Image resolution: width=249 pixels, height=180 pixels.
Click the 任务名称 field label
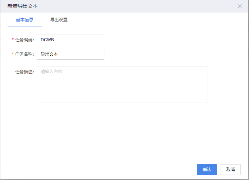pyautogui.click(x=24, y=54)
